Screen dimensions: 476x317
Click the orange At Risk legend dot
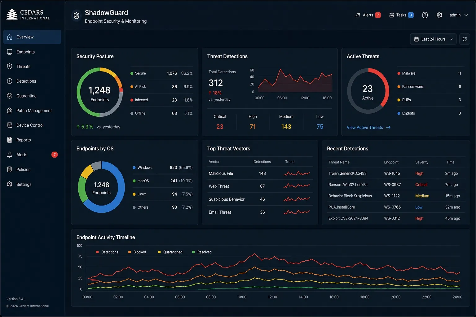[132, 87]
